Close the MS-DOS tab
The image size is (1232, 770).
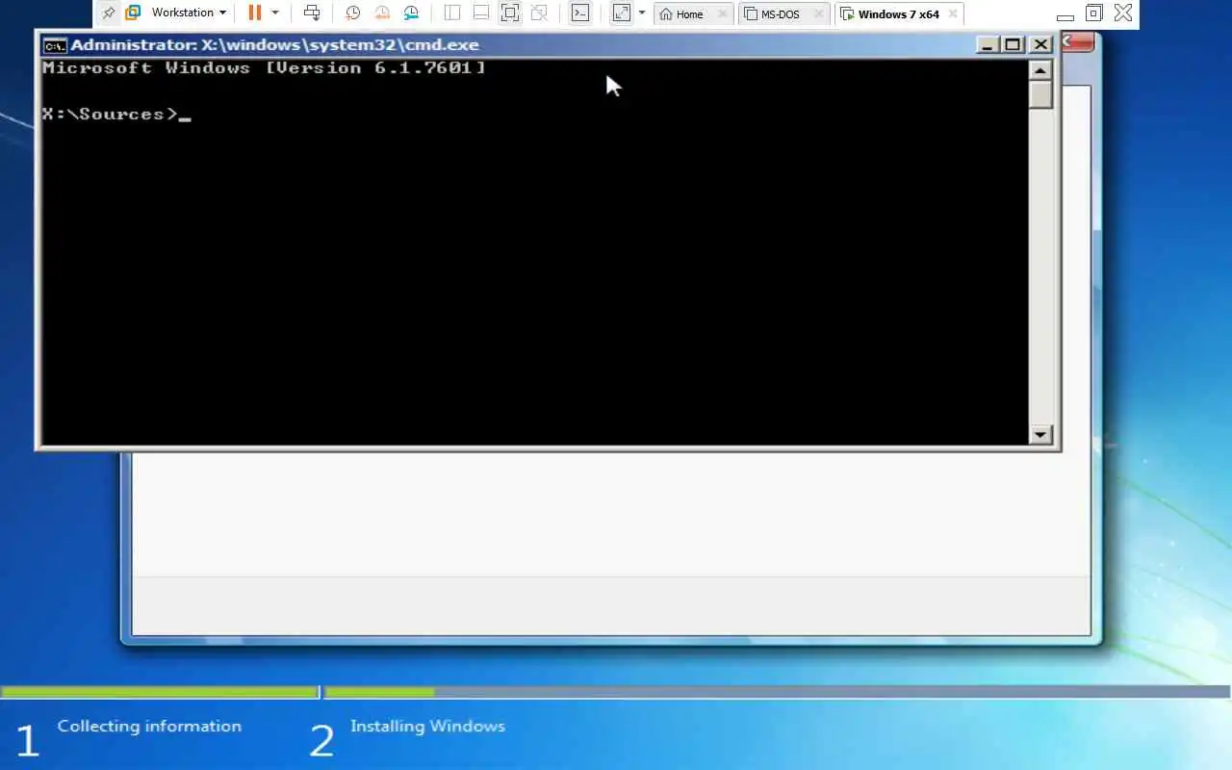[x=819, y=14]
